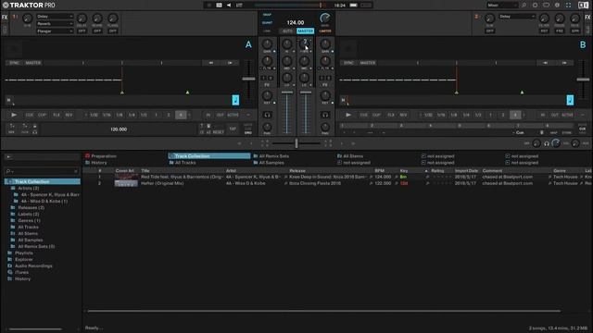The width and height of the screenshot is (593, 333).
Task: Open the Delay effect dropdown, FX 1
Action: click(x=55, y=17)
